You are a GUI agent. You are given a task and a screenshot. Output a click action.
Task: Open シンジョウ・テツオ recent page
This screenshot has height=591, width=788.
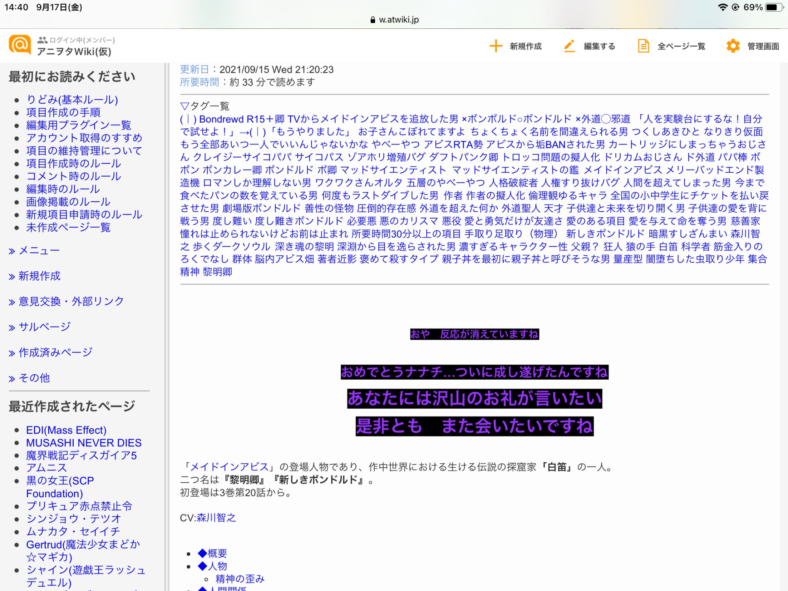pyautogui.click(x=74, y=519)
